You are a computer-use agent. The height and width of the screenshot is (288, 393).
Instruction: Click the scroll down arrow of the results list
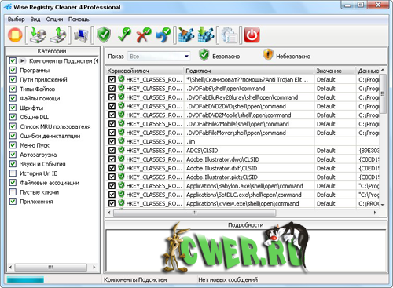[383, 205]
